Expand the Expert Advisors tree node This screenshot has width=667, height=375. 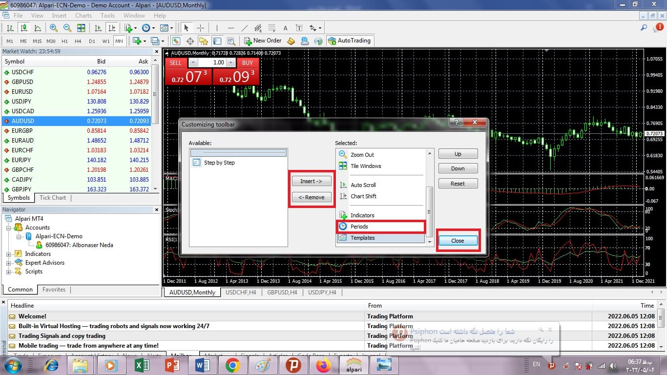9,263
